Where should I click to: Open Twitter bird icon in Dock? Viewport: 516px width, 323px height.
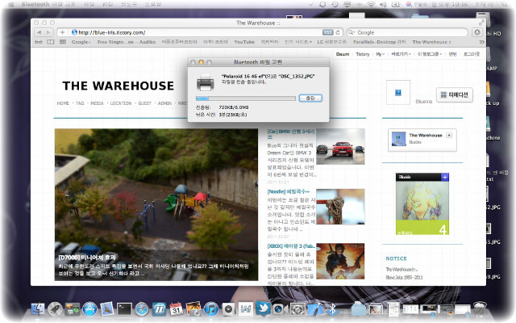[263, 308]
